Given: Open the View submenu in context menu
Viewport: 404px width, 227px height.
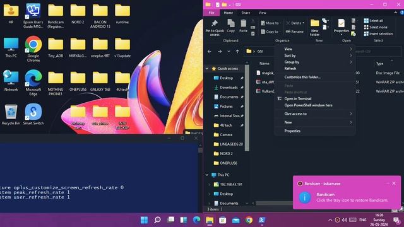Looking at the screenshot, I should point(315,49).
